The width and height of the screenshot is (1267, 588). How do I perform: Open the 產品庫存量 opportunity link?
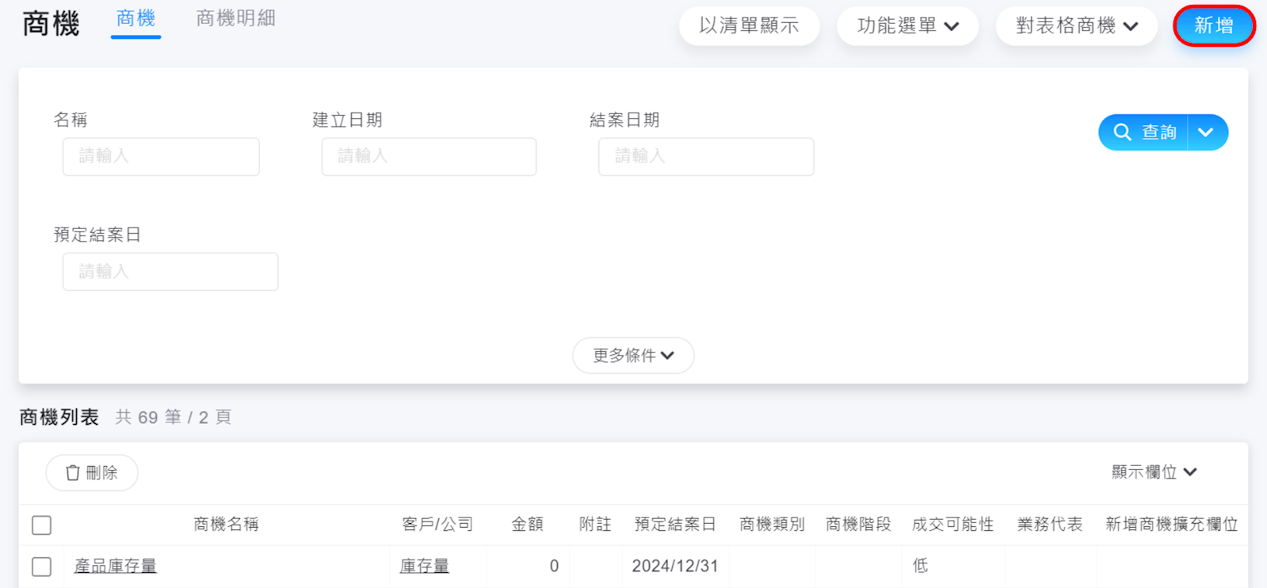pos(116,567)
